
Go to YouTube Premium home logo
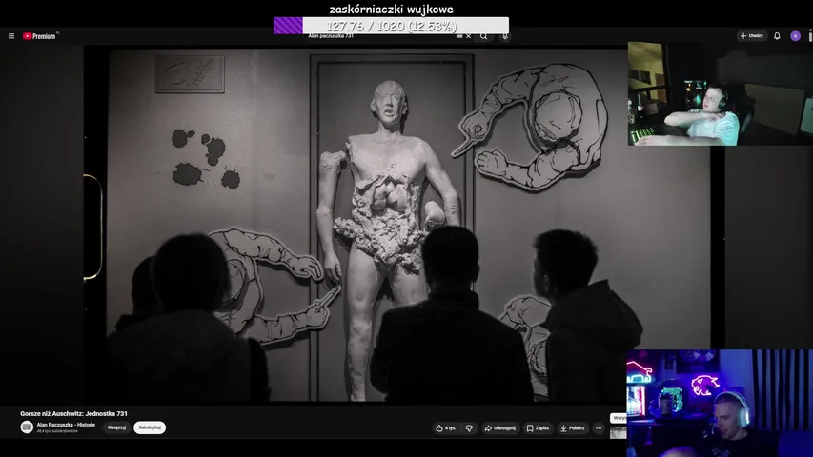pos(40,36)
